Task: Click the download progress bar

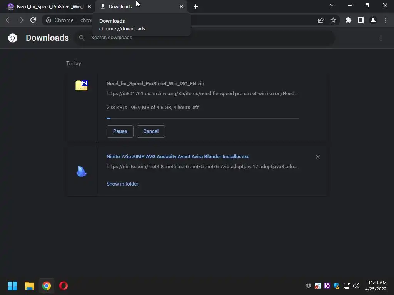Action: point(202,118)
